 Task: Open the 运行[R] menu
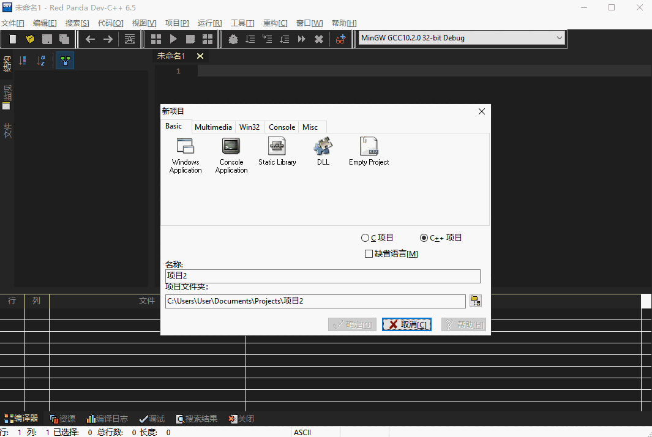click(x=209, y=23)
